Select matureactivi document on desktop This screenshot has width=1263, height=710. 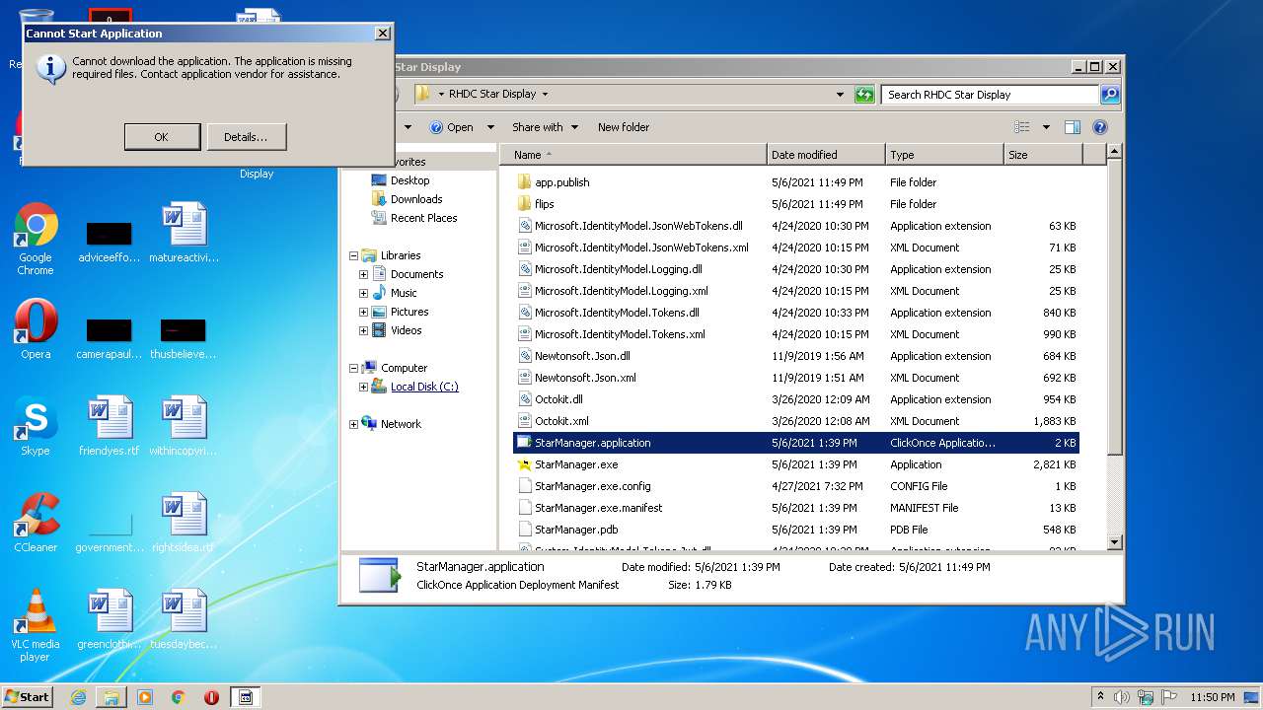pos(184,233)
